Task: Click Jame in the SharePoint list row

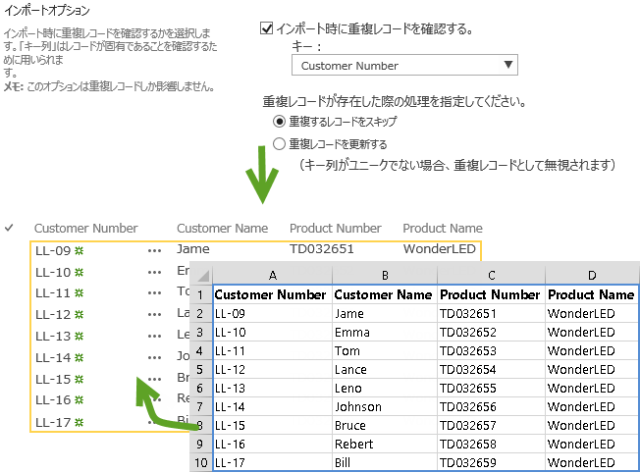Action: click(x=192, y=249)
